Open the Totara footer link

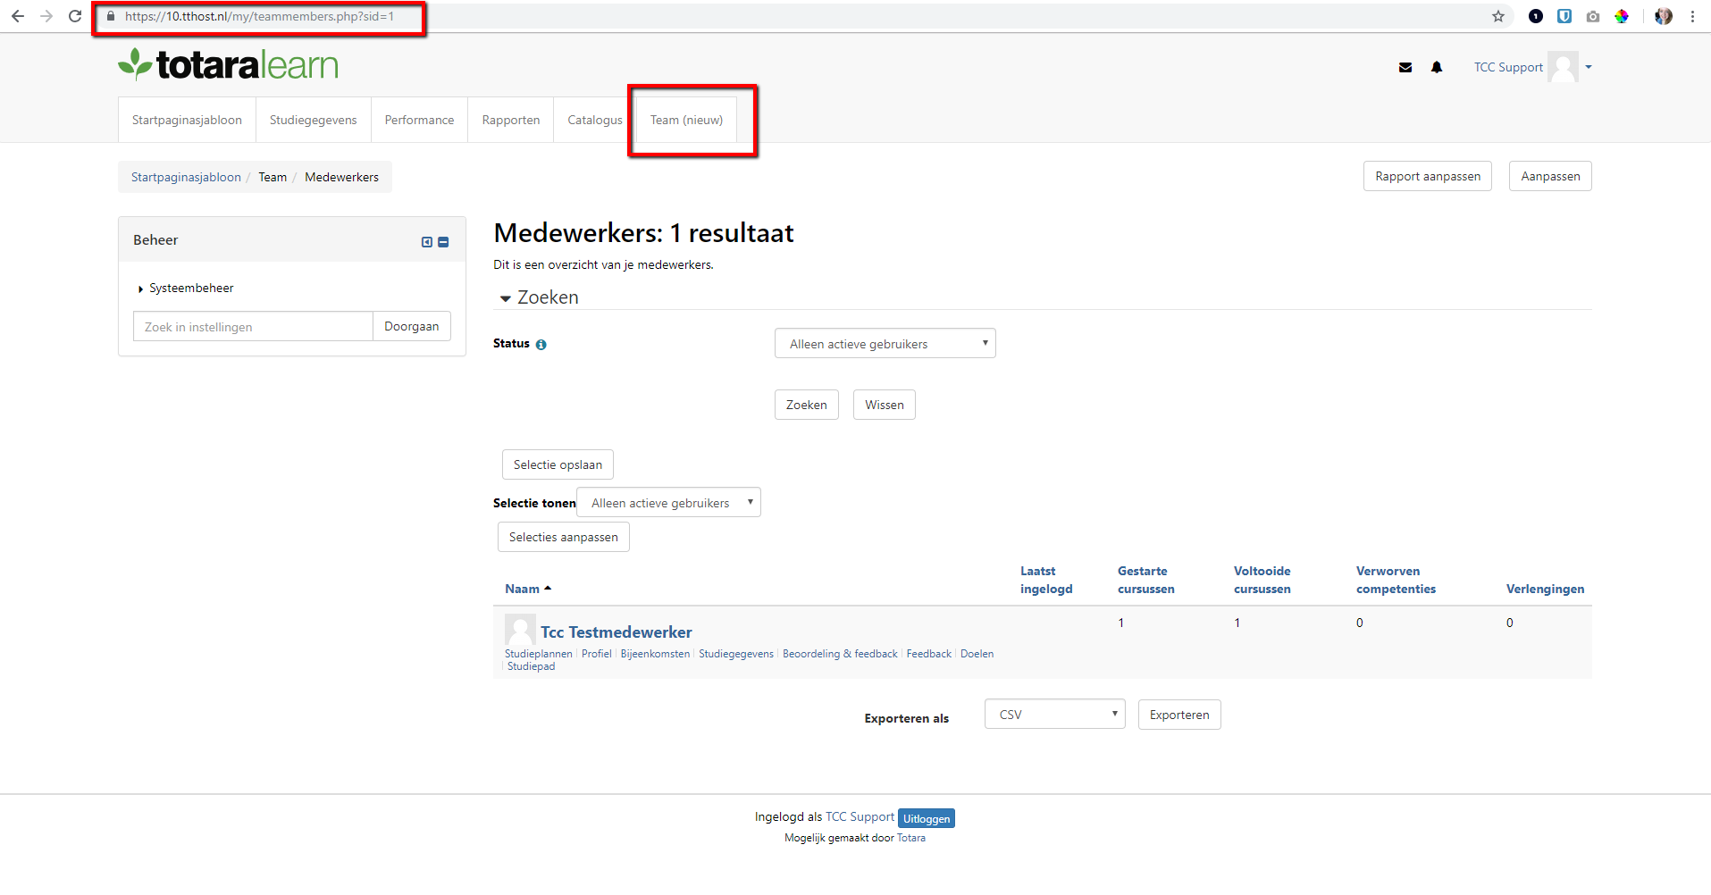click(x=910, y=838)
